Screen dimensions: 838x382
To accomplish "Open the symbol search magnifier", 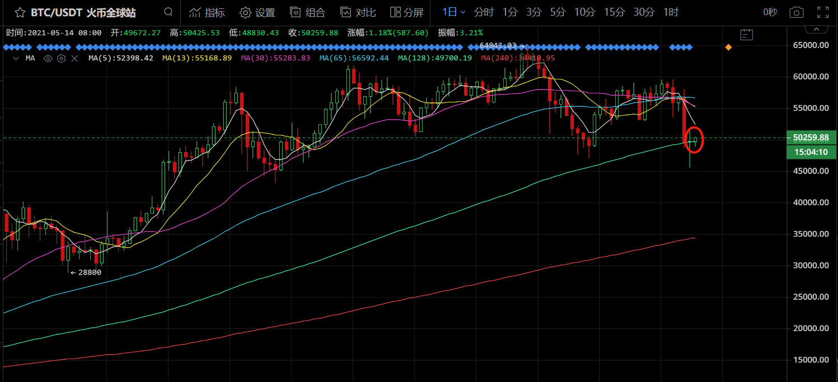I will tap(168, 12).
